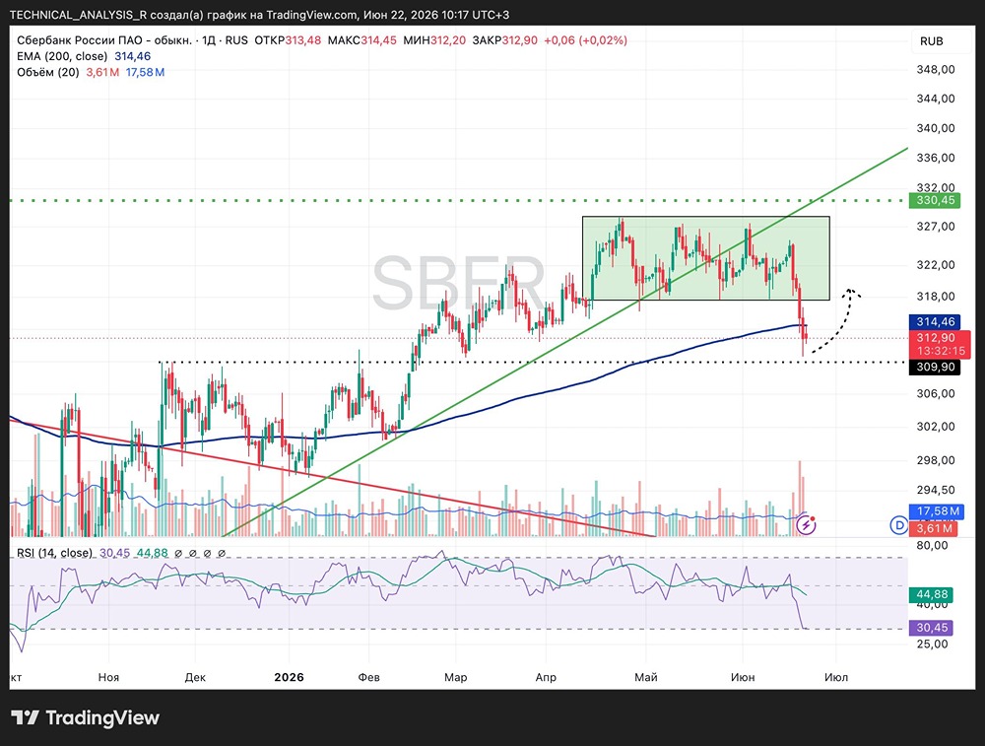Click the 302,00 price scale value
This screenshot has width=985, height=746.
(936, 426)
